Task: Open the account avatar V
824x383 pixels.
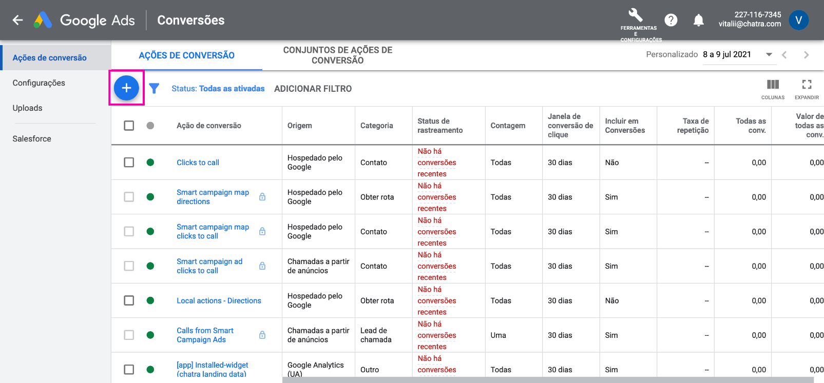Action: [x=798, y=20]
